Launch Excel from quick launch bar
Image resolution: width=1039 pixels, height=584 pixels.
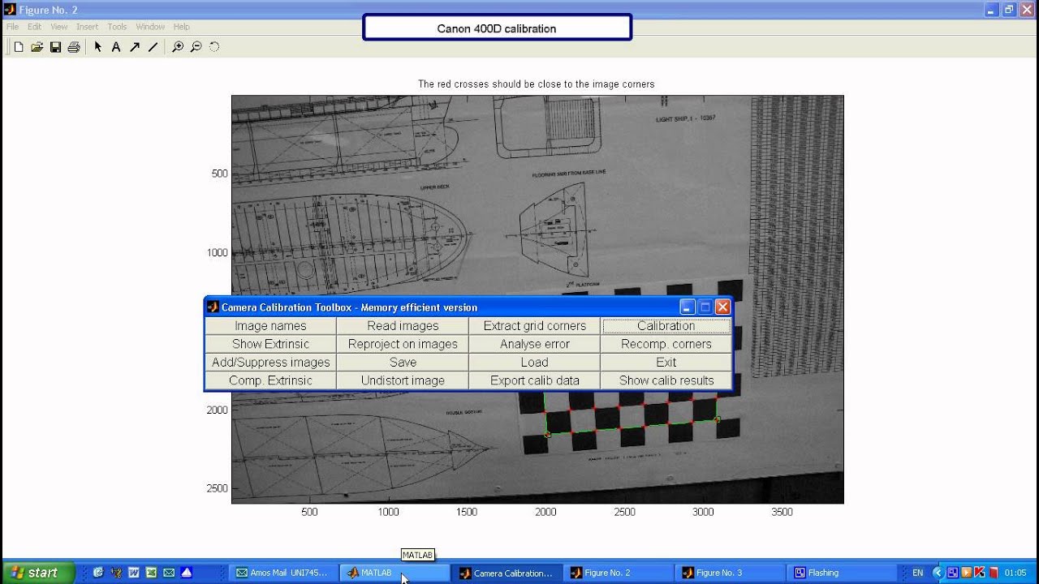(151, 573)
